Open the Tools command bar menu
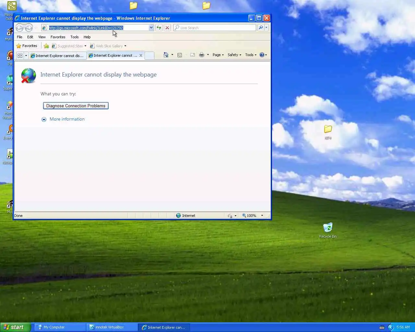Image resolution: width=415 pixels, height=332 pixels. pos(251,55)
